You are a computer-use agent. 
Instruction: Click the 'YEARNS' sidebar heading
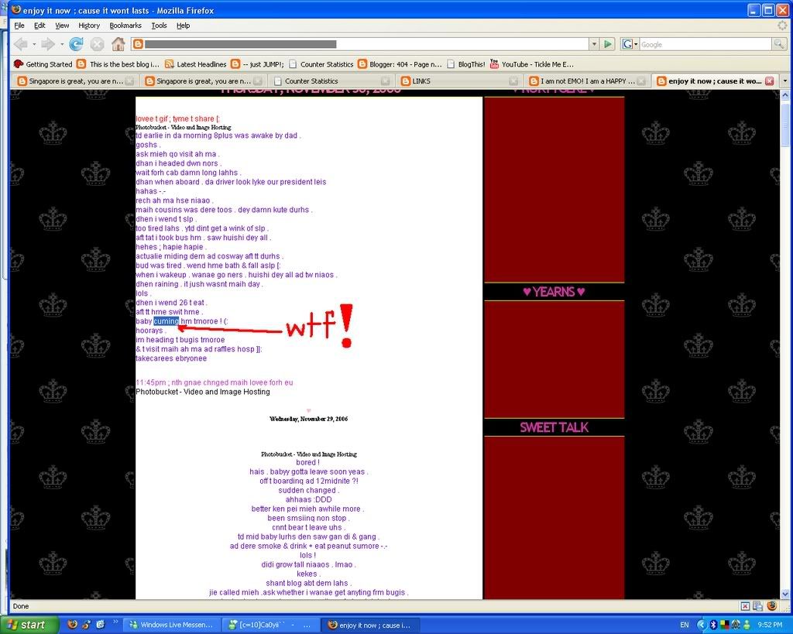554,292
